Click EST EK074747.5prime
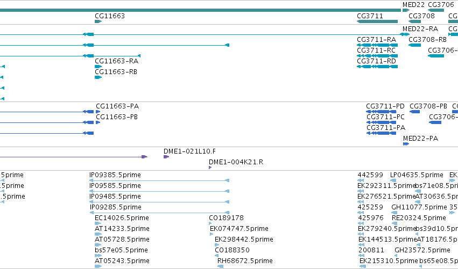 [x=239, y=229]
